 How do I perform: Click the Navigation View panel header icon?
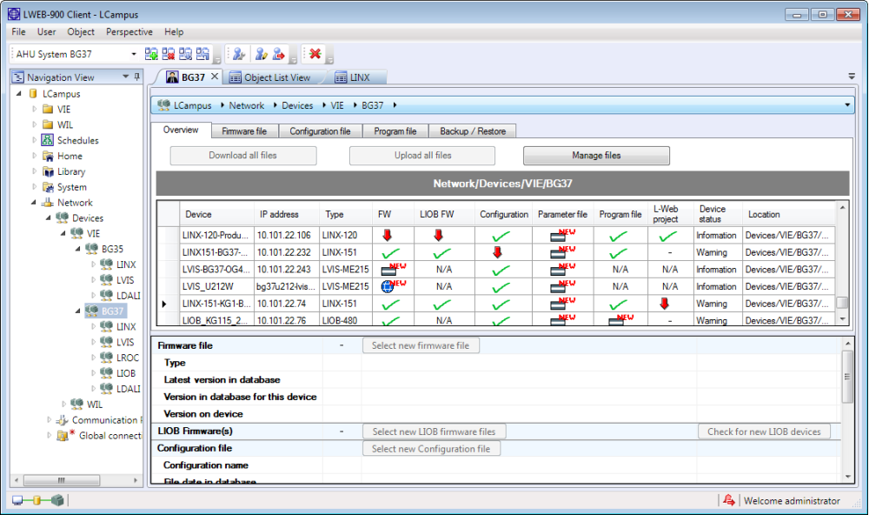[18, 77]
